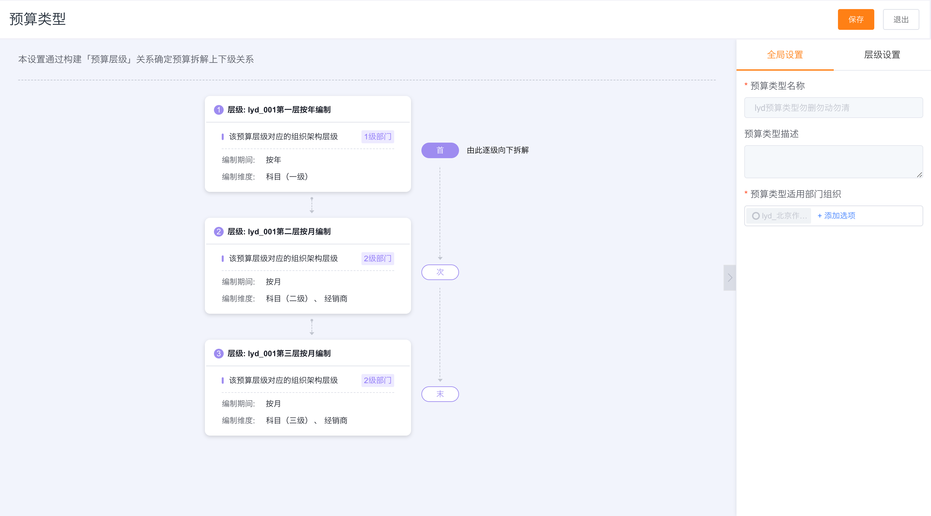Click 科目（一级）dimension value

(288, 177)
